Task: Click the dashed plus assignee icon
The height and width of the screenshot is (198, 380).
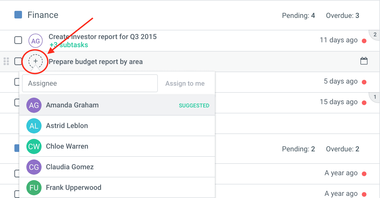Action: (36, 62)
